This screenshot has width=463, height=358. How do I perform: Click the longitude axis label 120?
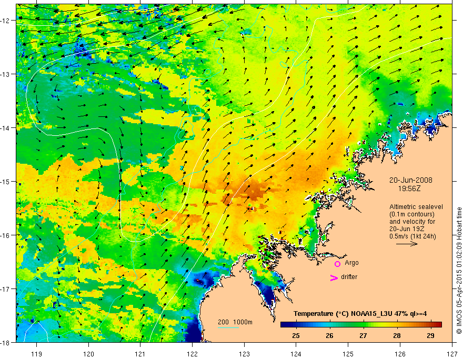(88, 354)
